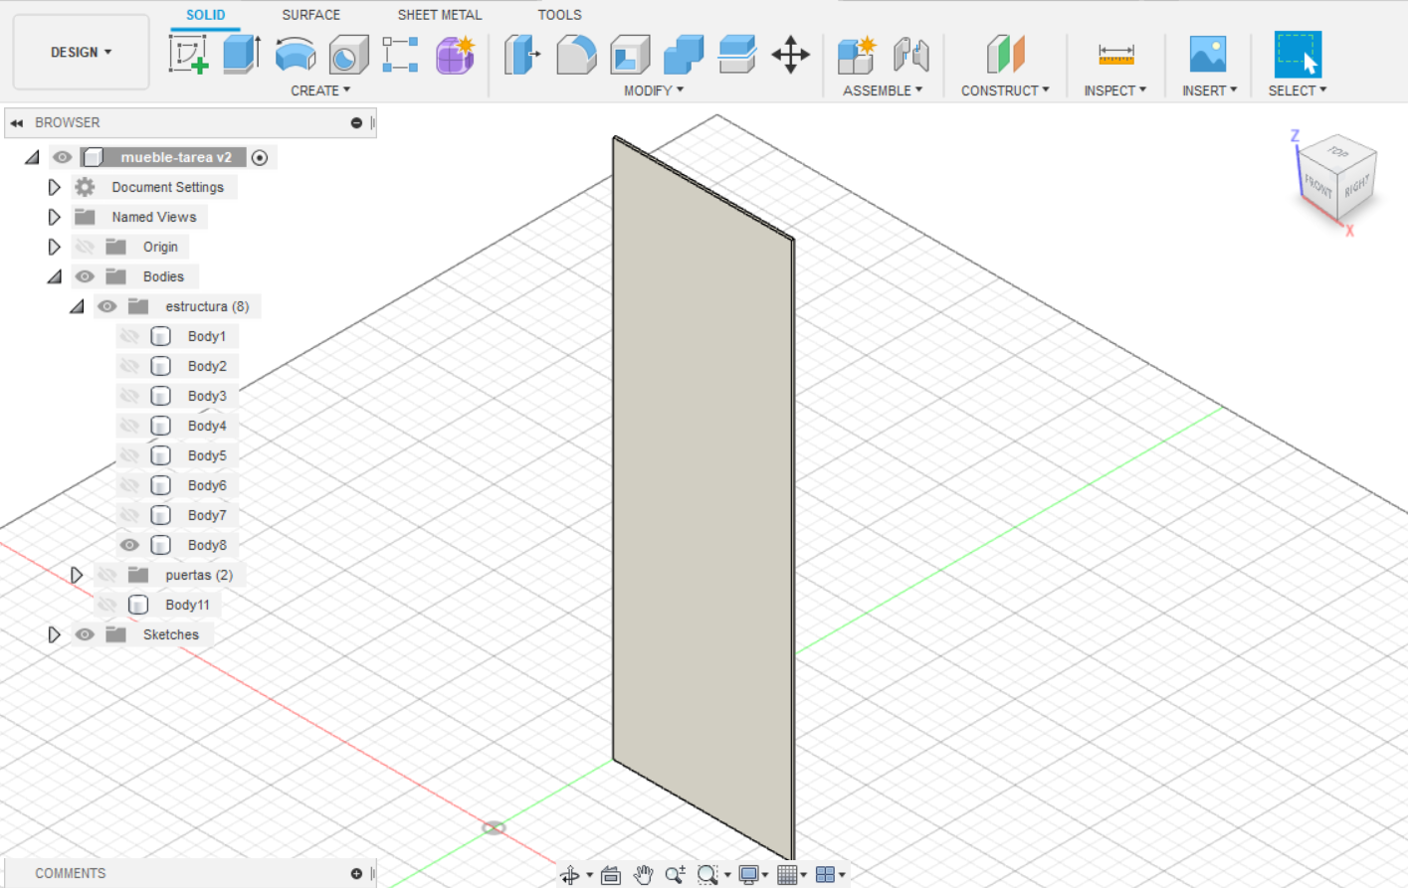Open the CREATE dropdown menu
Viewport: 1408px width, 888px height.
(x=320, y=90)
